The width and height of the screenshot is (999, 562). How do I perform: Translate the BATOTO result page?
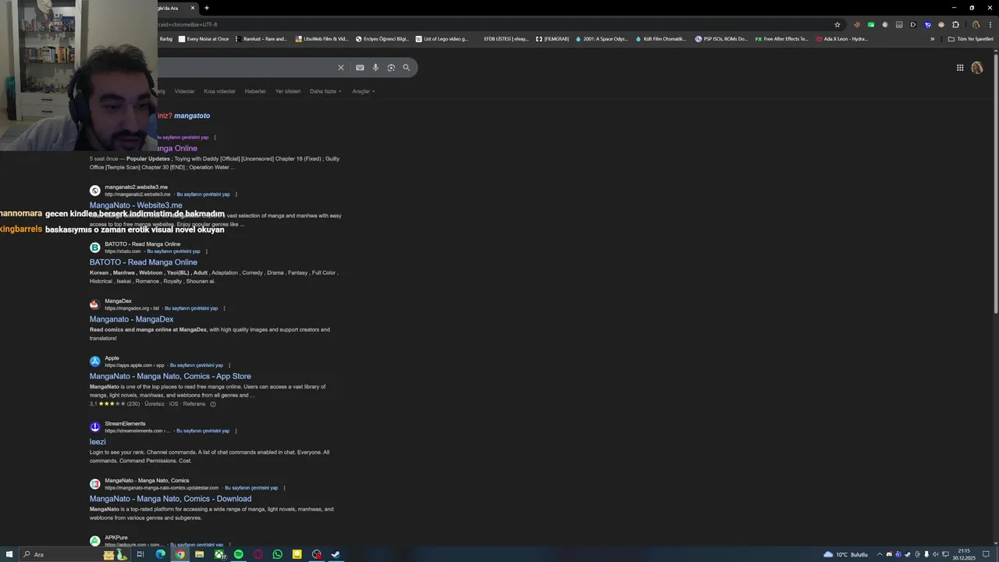tap(173, 251)
